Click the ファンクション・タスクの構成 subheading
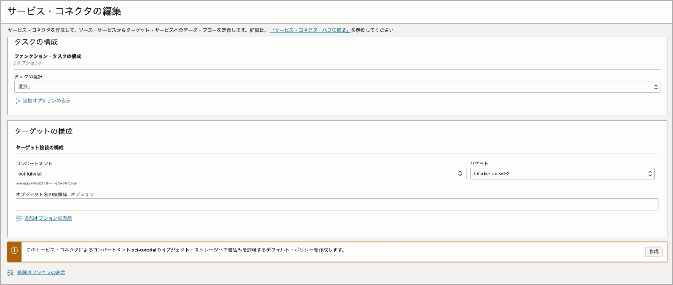This screenshot has height=285, width=673. pyautogui.click(x=48, y=56)
